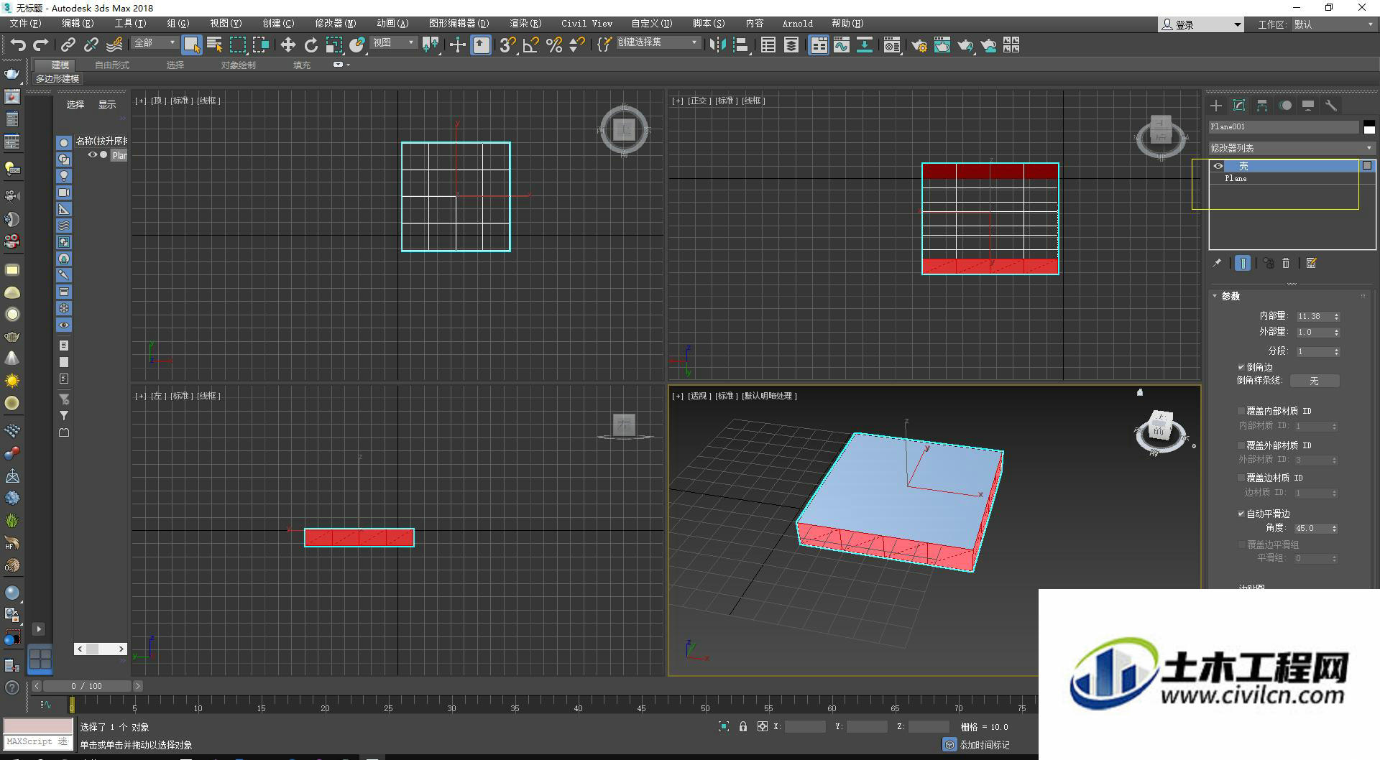Open the 工作区 默认 workspace dropdown

click(1334, 24)
